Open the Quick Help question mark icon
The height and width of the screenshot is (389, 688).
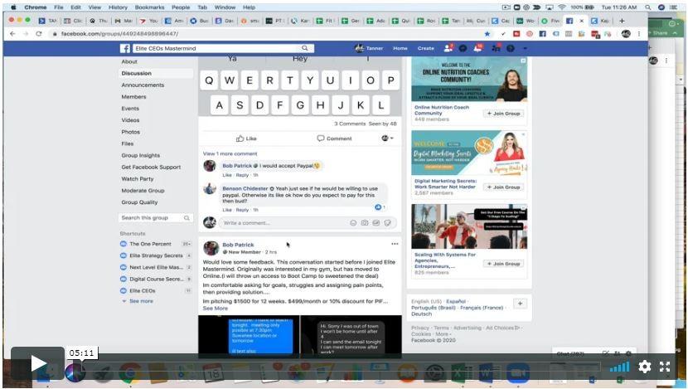[511, 48]
